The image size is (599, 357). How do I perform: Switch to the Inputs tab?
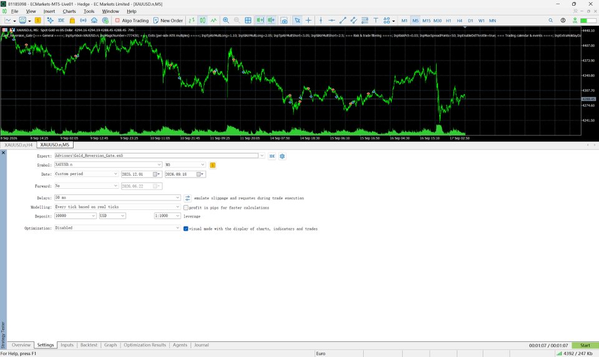67,345
